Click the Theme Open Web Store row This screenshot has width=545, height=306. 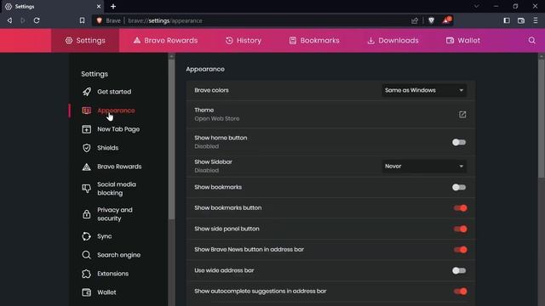click(330, 115)
